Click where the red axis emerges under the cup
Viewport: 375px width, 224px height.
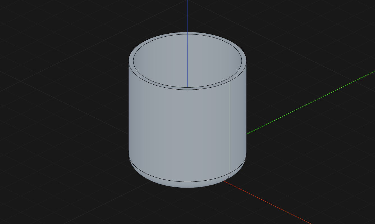coord(224,181)
